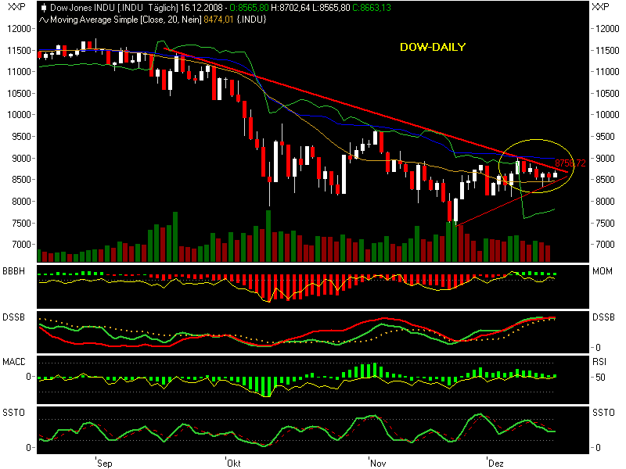The image size is (626, 469).
Task: Click the RSI label on the right
Action: tap(600, 361)
